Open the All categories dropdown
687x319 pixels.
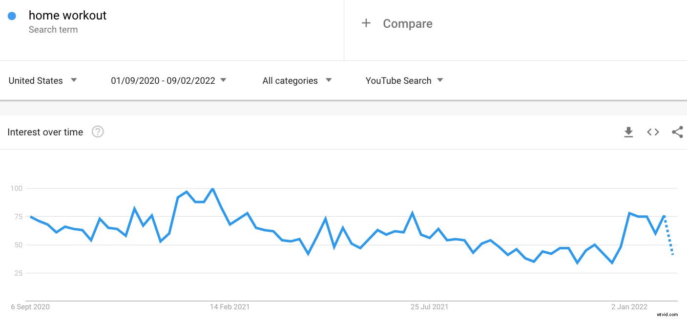291,80
